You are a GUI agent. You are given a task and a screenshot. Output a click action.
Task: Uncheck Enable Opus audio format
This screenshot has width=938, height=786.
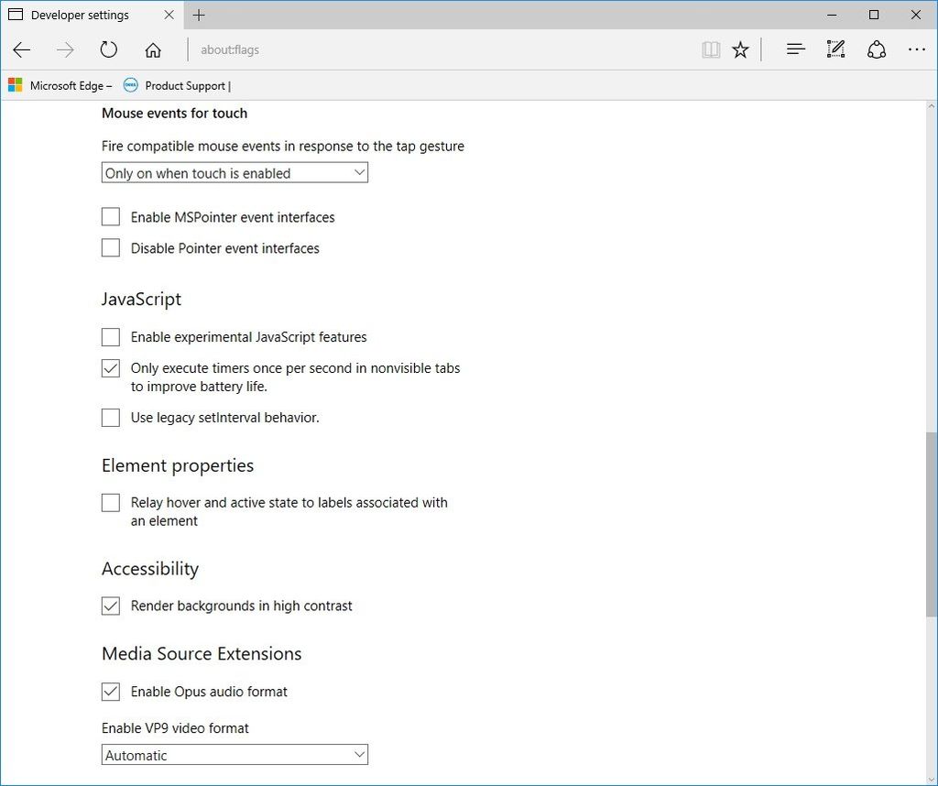coord(110,692)
